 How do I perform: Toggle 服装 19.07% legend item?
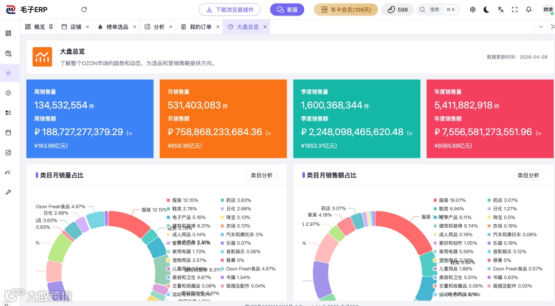(x=450, y=200)
